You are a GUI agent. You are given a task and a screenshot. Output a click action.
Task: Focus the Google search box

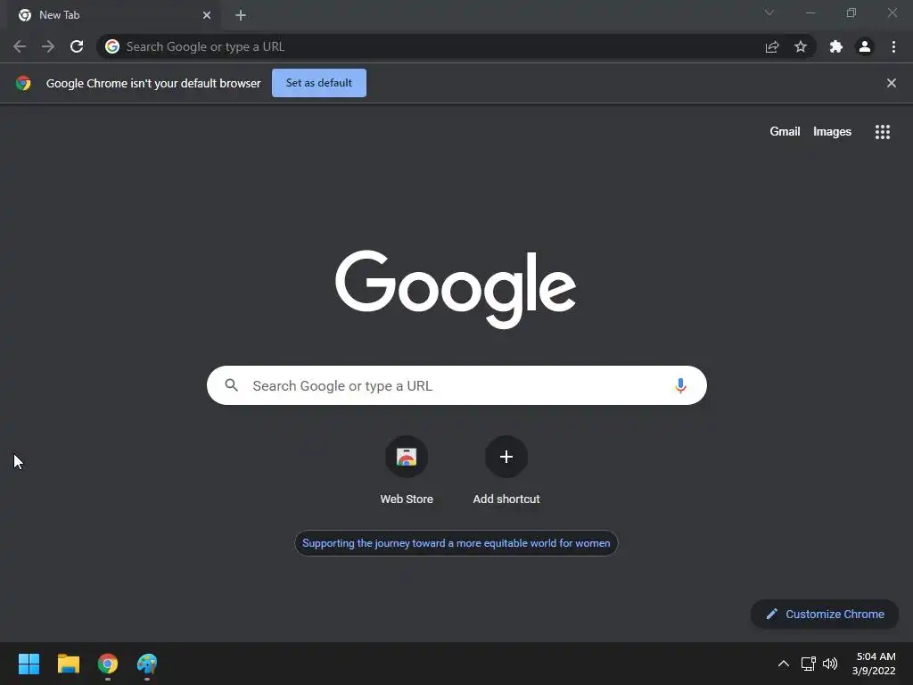(x=456, y=385)
